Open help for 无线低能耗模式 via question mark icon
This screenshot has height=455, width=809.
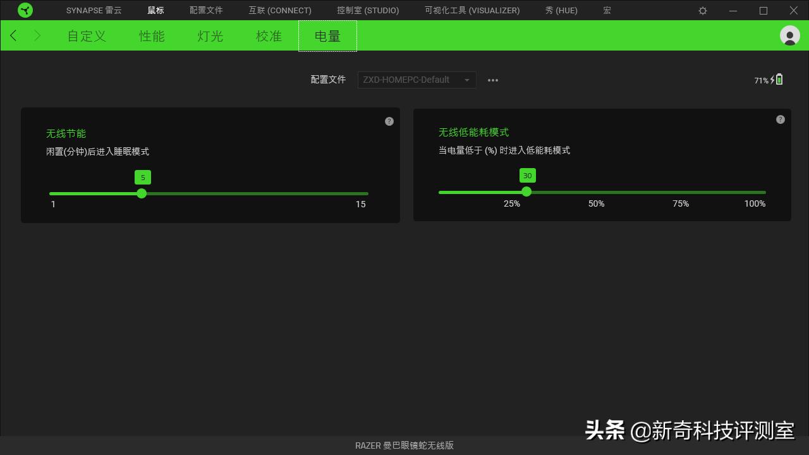pyautogui.click(x=781, y=119)
